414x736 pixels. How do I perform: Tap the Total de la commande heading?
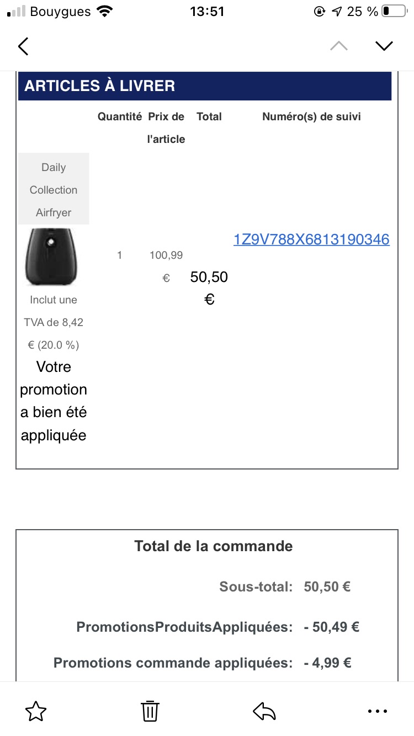point(214,546)
